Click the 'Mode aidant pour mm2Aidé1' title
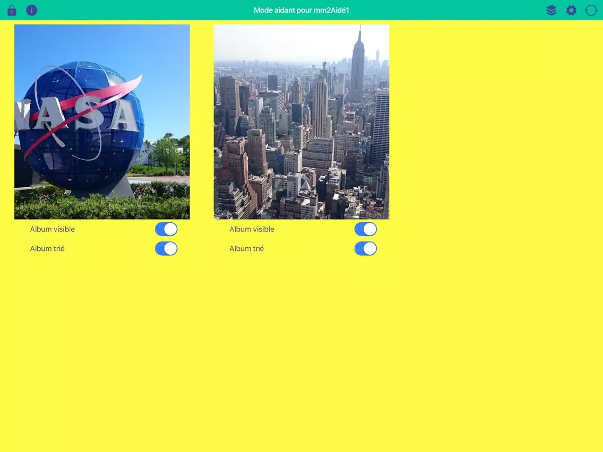The height and width of the screenshot is (452, 603). (301, 11)
